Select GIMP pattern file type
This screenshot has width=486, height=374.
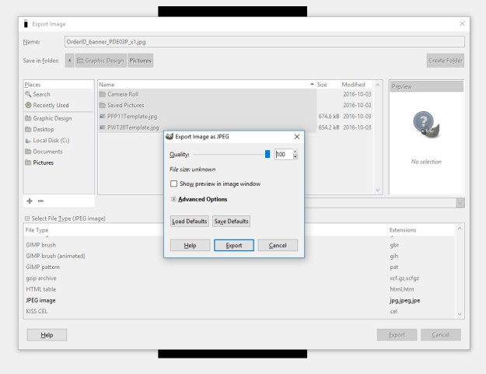[x=44, y=267]
